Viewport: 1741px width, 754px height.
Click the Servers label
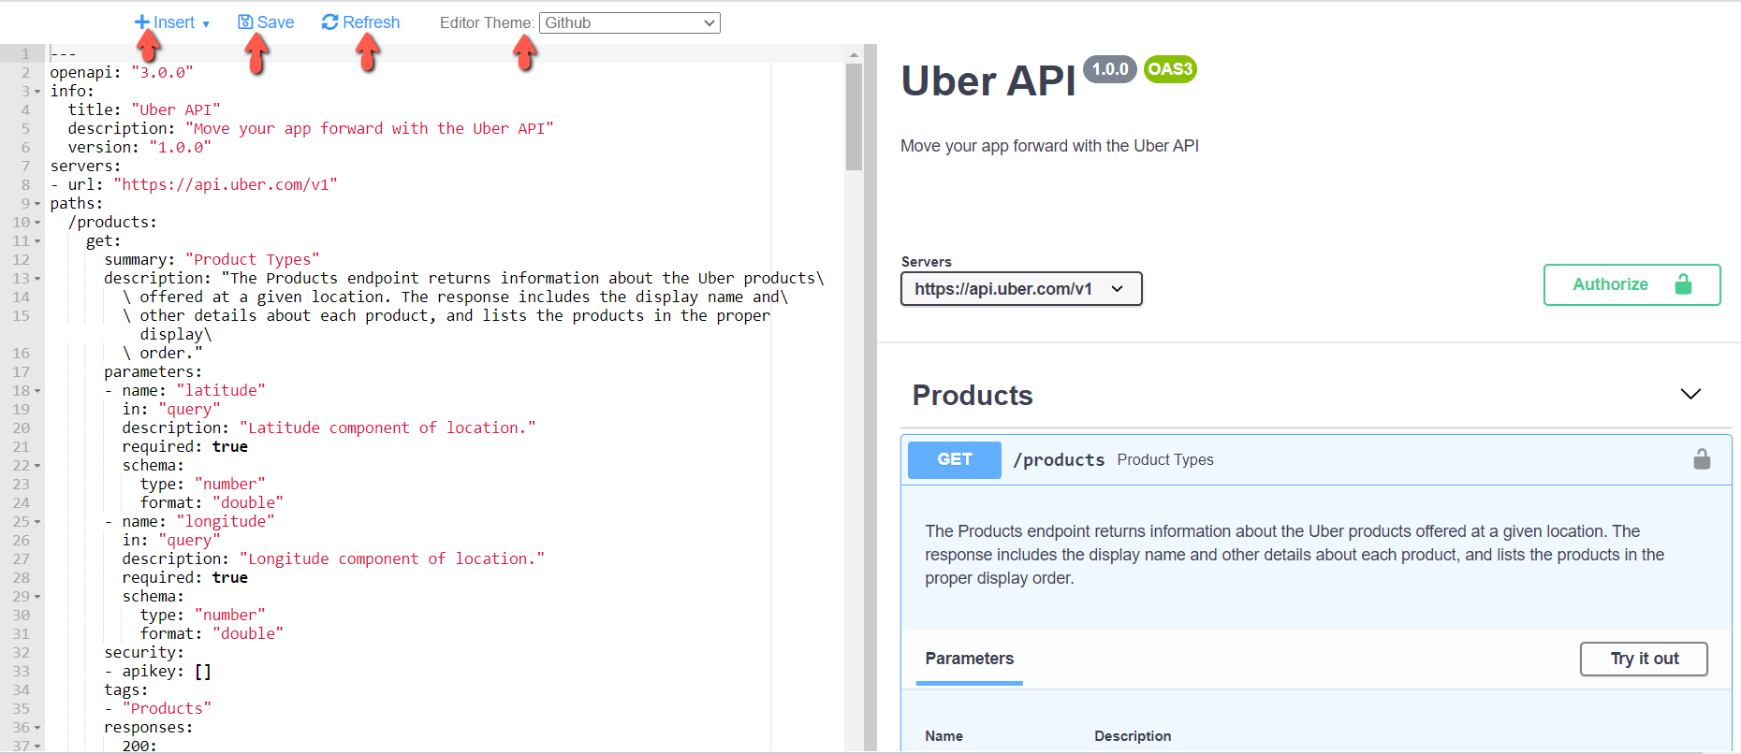click(926, 262)
